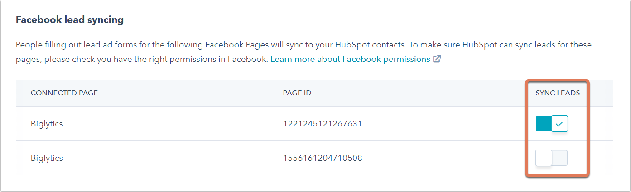The image size is (631, 192).
Task: Click the PAGE ID column header
Action: tap(297, 93)
